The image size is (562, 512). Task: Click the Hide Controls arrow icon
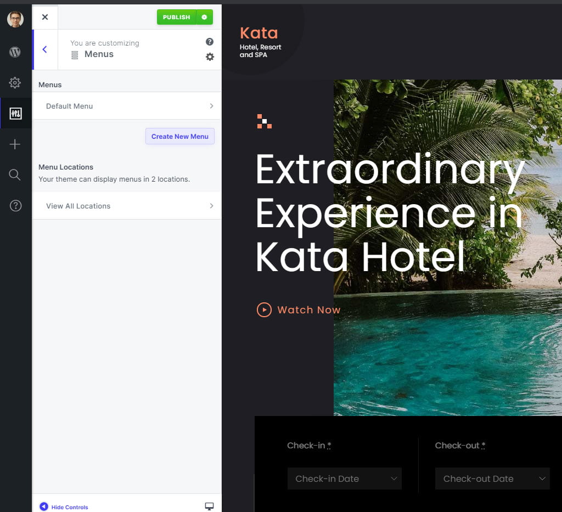click(44, 507)
